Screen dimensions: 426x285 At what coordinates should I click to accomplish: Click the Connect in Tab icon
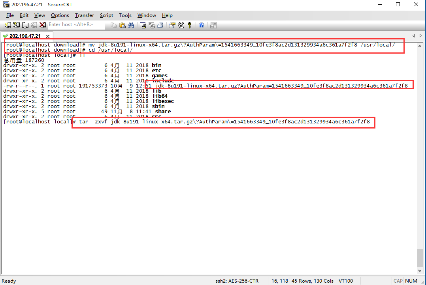25,25
